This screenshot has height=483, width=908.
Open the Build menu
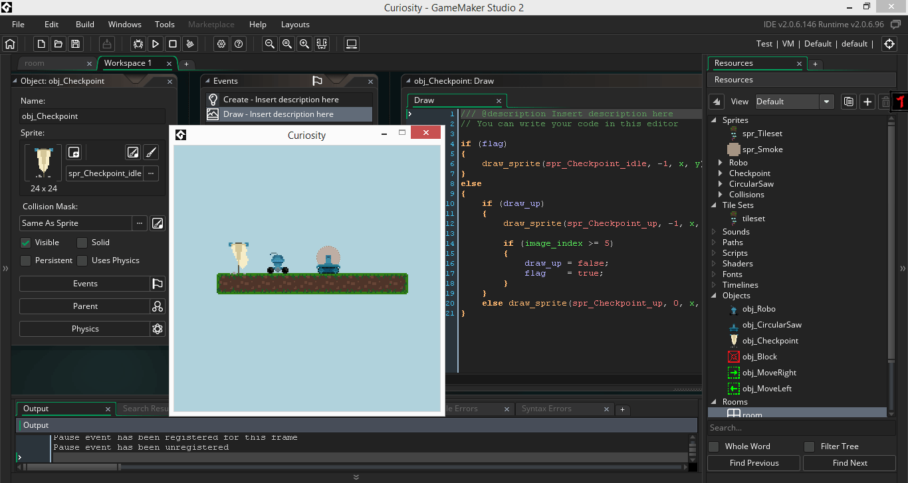(85, 25)
